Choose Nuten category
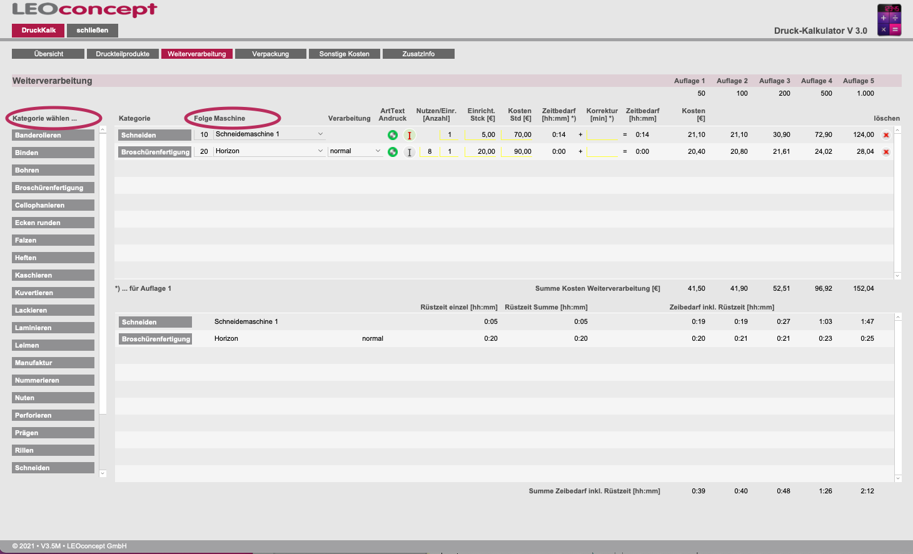The height and width of the screenshot is (554, 913). (53, 398)
